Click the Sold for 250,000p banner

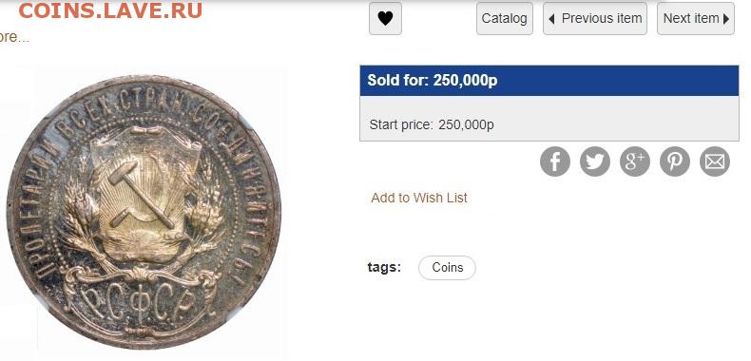(x=549, y=81)
